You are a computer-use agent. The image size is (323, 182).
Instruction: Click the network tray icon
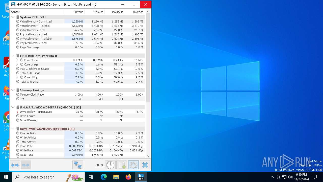284,177
